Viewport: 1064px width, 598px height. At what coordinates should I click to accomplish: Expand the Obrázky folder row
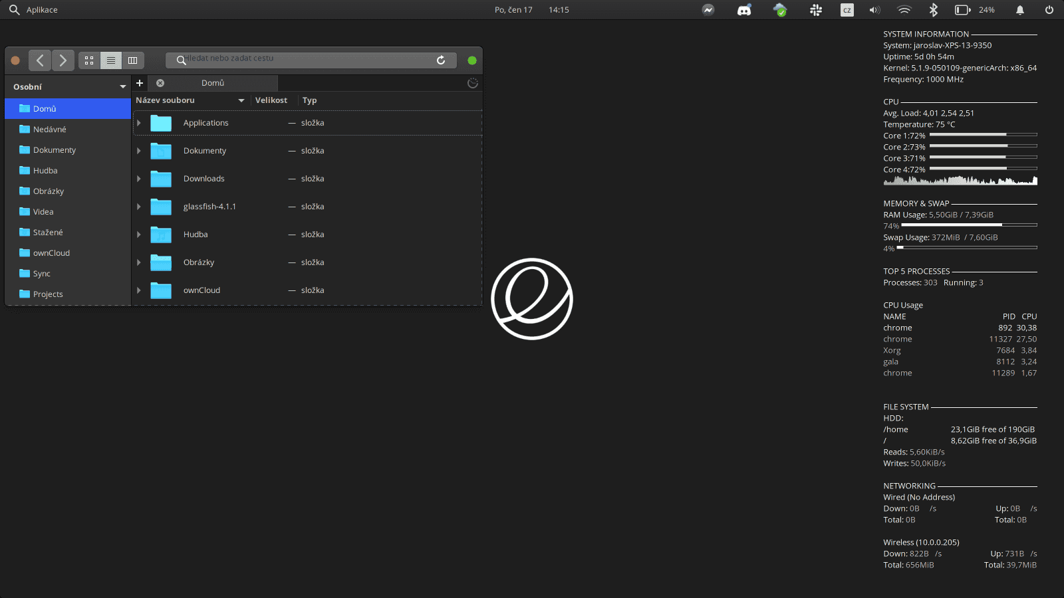[139, 262]
